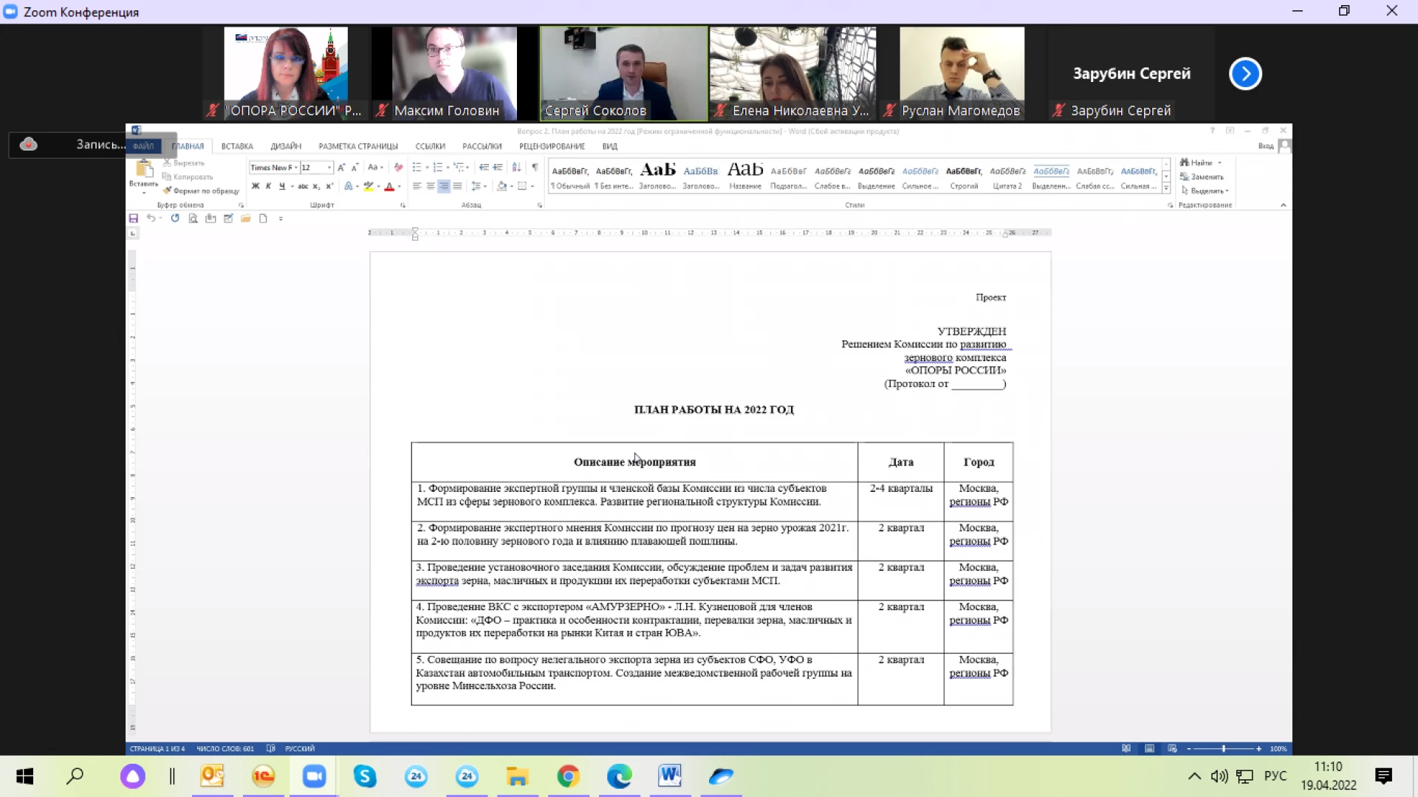
Task: Center-align the paragraph
Action: 431,186
